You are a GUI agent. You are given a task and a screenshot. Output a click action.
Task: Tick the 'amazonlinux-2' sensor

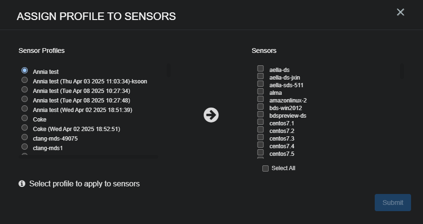[x=260, y=99]
